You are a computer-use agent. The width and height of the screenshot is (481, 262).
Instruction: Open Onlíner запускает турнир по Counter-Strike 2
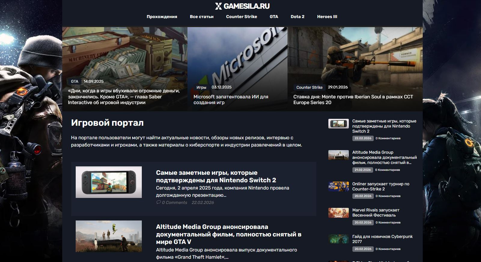[x=381, y=186]
